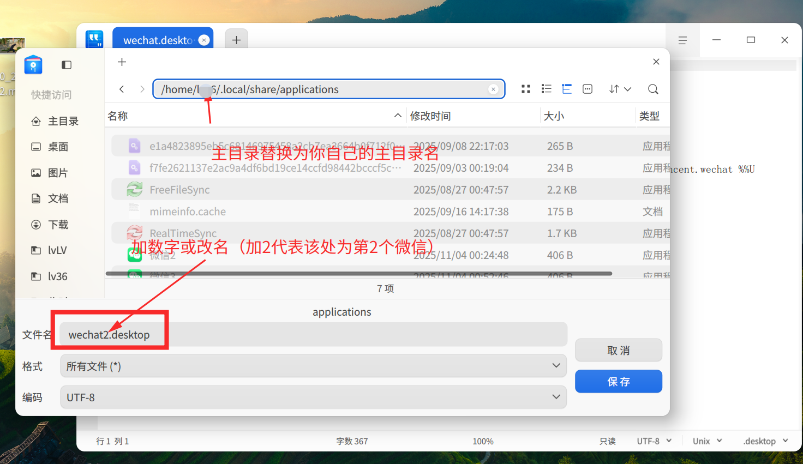Image resolution: width=803 pixels, height=464 pixels.
Task: Toggle the sidebar in the save dialog
Action: point(67,65)
